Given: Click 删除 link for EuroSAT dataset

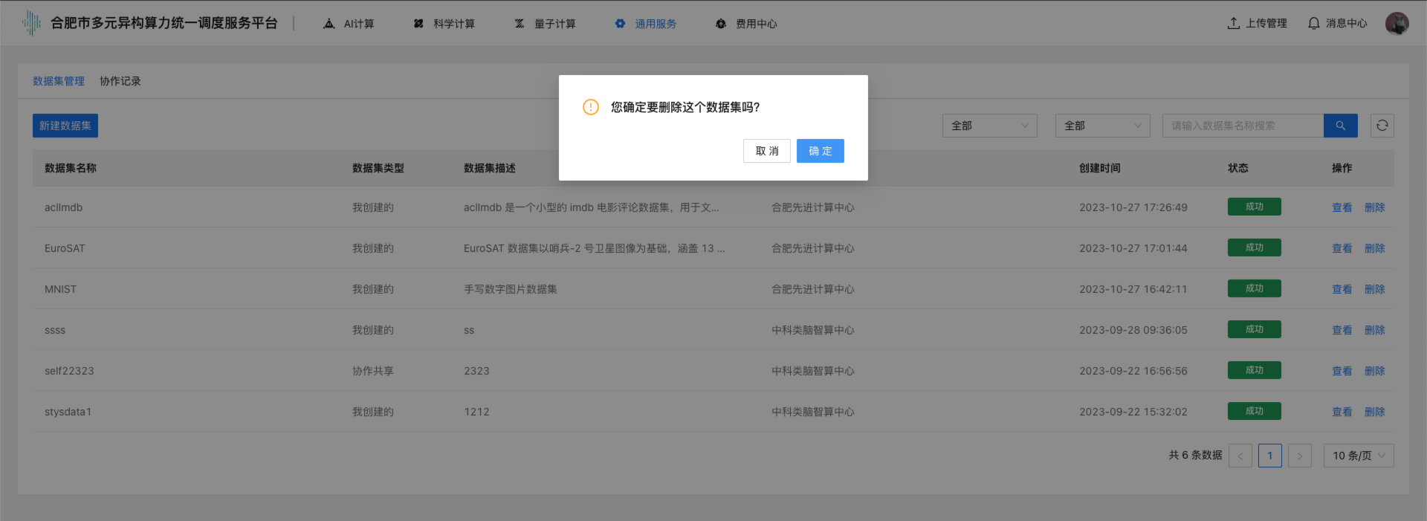Looking at the screenshot, I should coord(1374,248).
